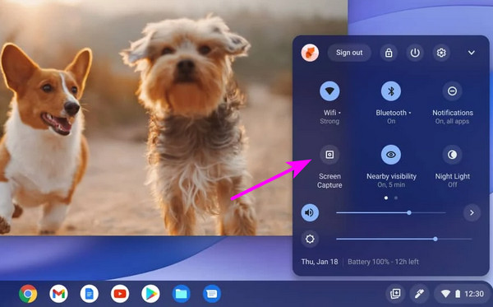Open Wifi network list label
This screenshot has width=493, height=307.
click(332, 113)
